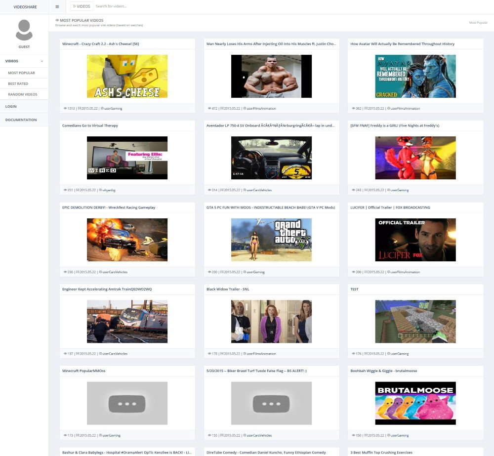Open the Wreckfest demolition derby thumbnail
494x456 pixels.
127,240
